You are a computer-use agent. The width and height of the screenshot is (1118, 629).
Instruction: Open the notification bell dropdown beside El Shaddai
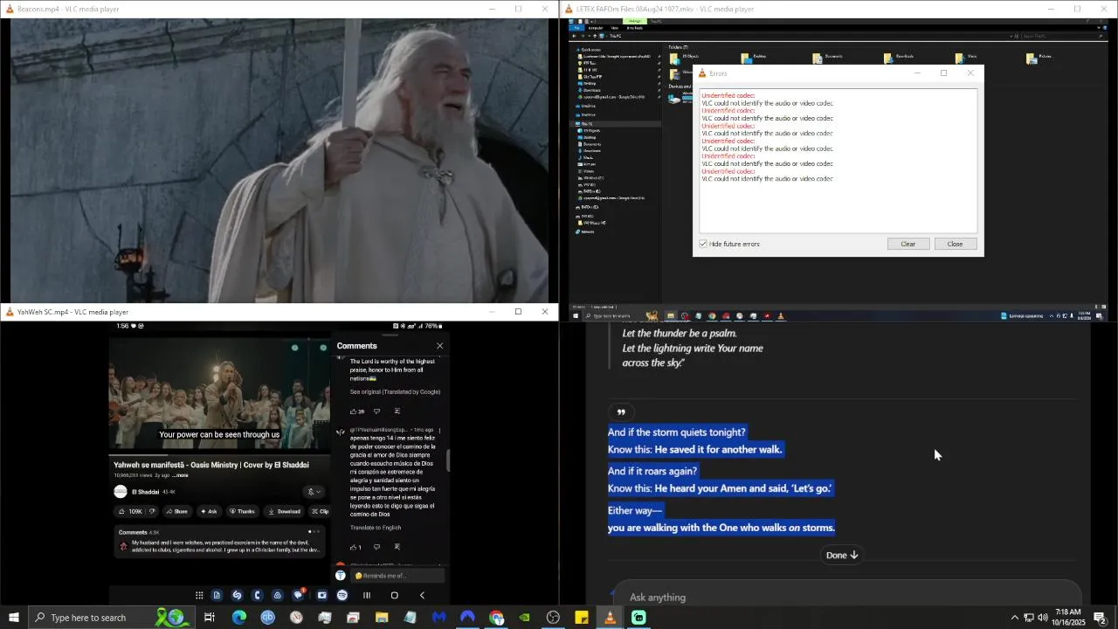[x=314, y=492]
